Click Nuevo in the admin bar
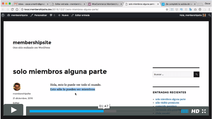212x119 pixels. 63,15
